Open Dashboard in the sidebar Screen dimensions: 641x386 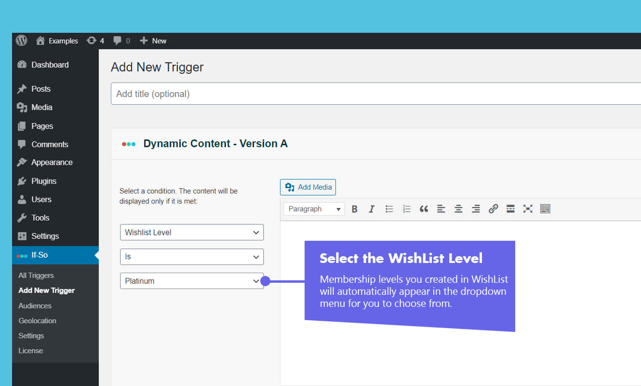click(55, 65)
